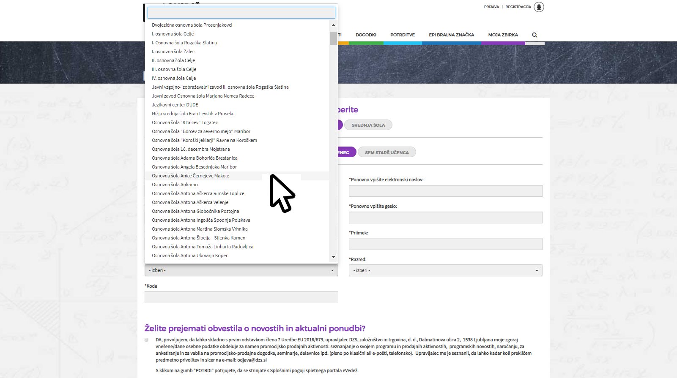This screenshot has width=677, height=378.
Task: Select Javni vzgojno-izobraževalni zavod II. osnovna šola
Action: click(237, 87)
